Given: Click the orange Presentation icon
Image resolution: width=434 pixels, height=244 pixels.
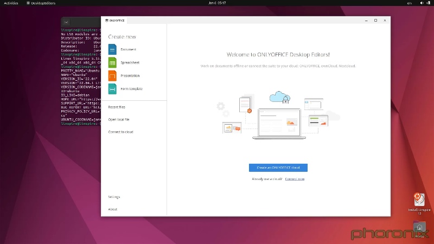Looking at the screenshot, I should click(x=112, y=76).
